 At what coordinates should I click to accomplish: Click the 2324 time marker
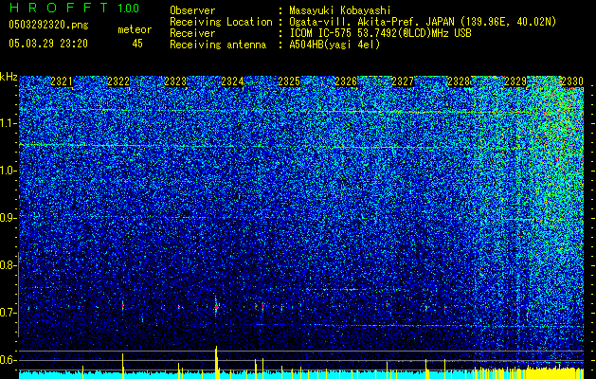tap(232, 81)
